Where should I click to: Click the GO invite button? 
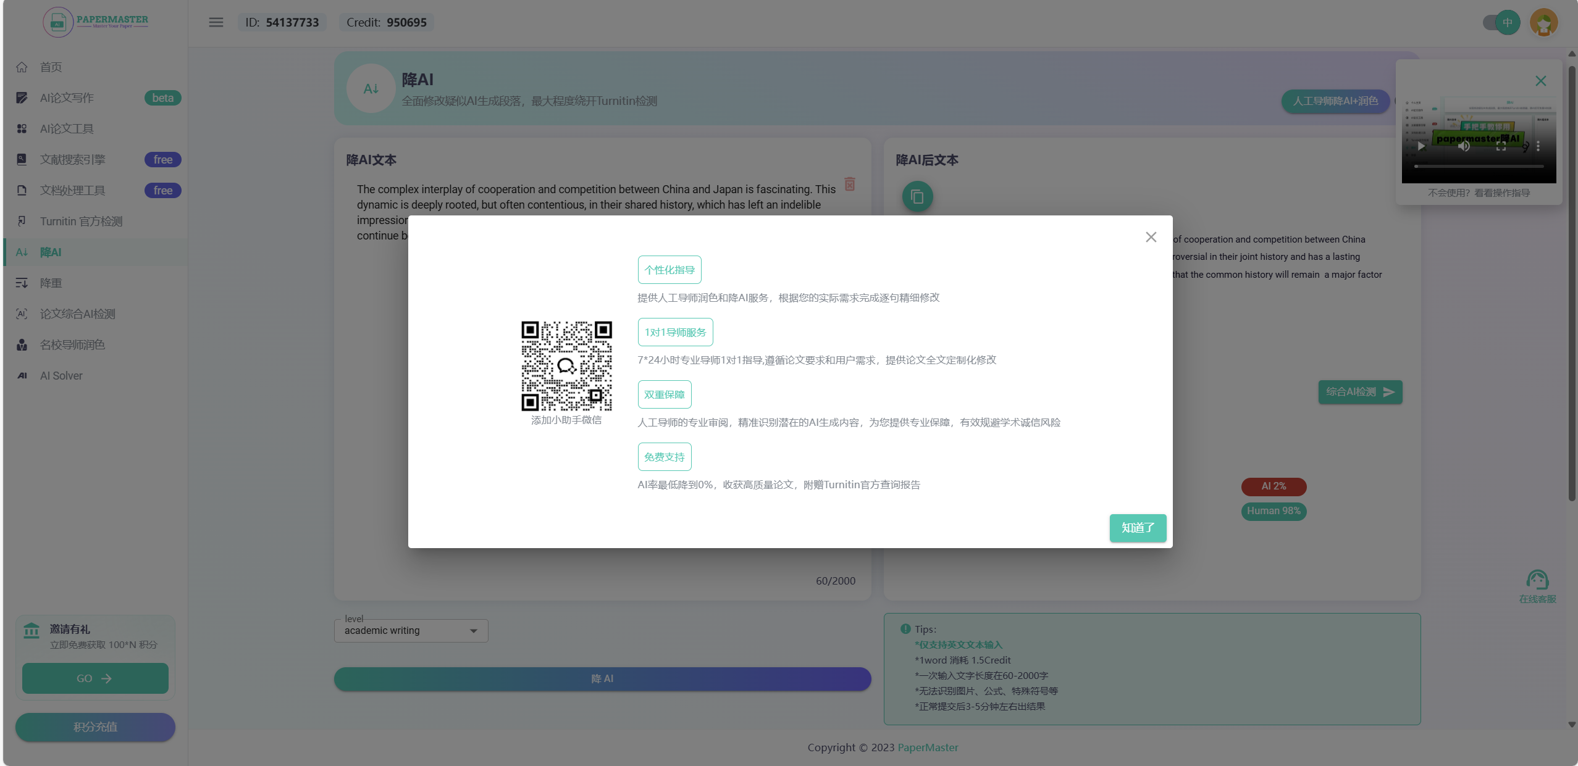click(95, 678)
